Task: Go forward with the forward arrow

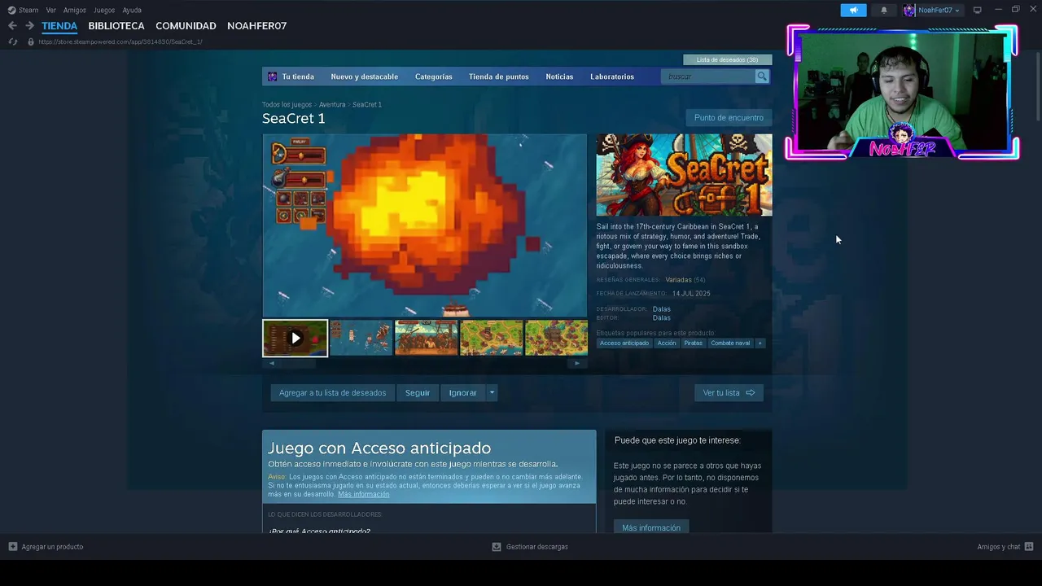Action: coord(29,26)
